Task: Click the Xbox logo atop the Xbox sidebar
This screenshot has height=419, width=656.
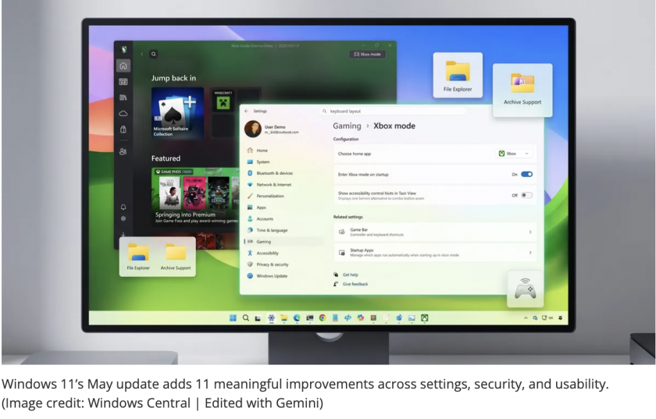Action: [x=124, y=49]
